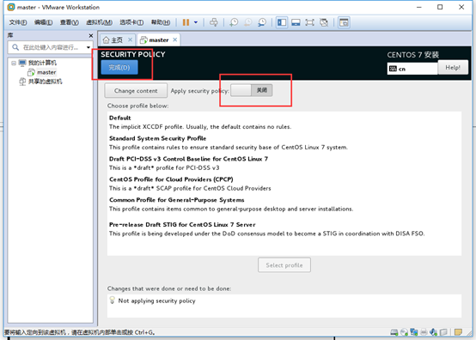Open the 编辑(E) menu
The width and height of the screenshot is (476, 340).
click(x=44, y=22)
